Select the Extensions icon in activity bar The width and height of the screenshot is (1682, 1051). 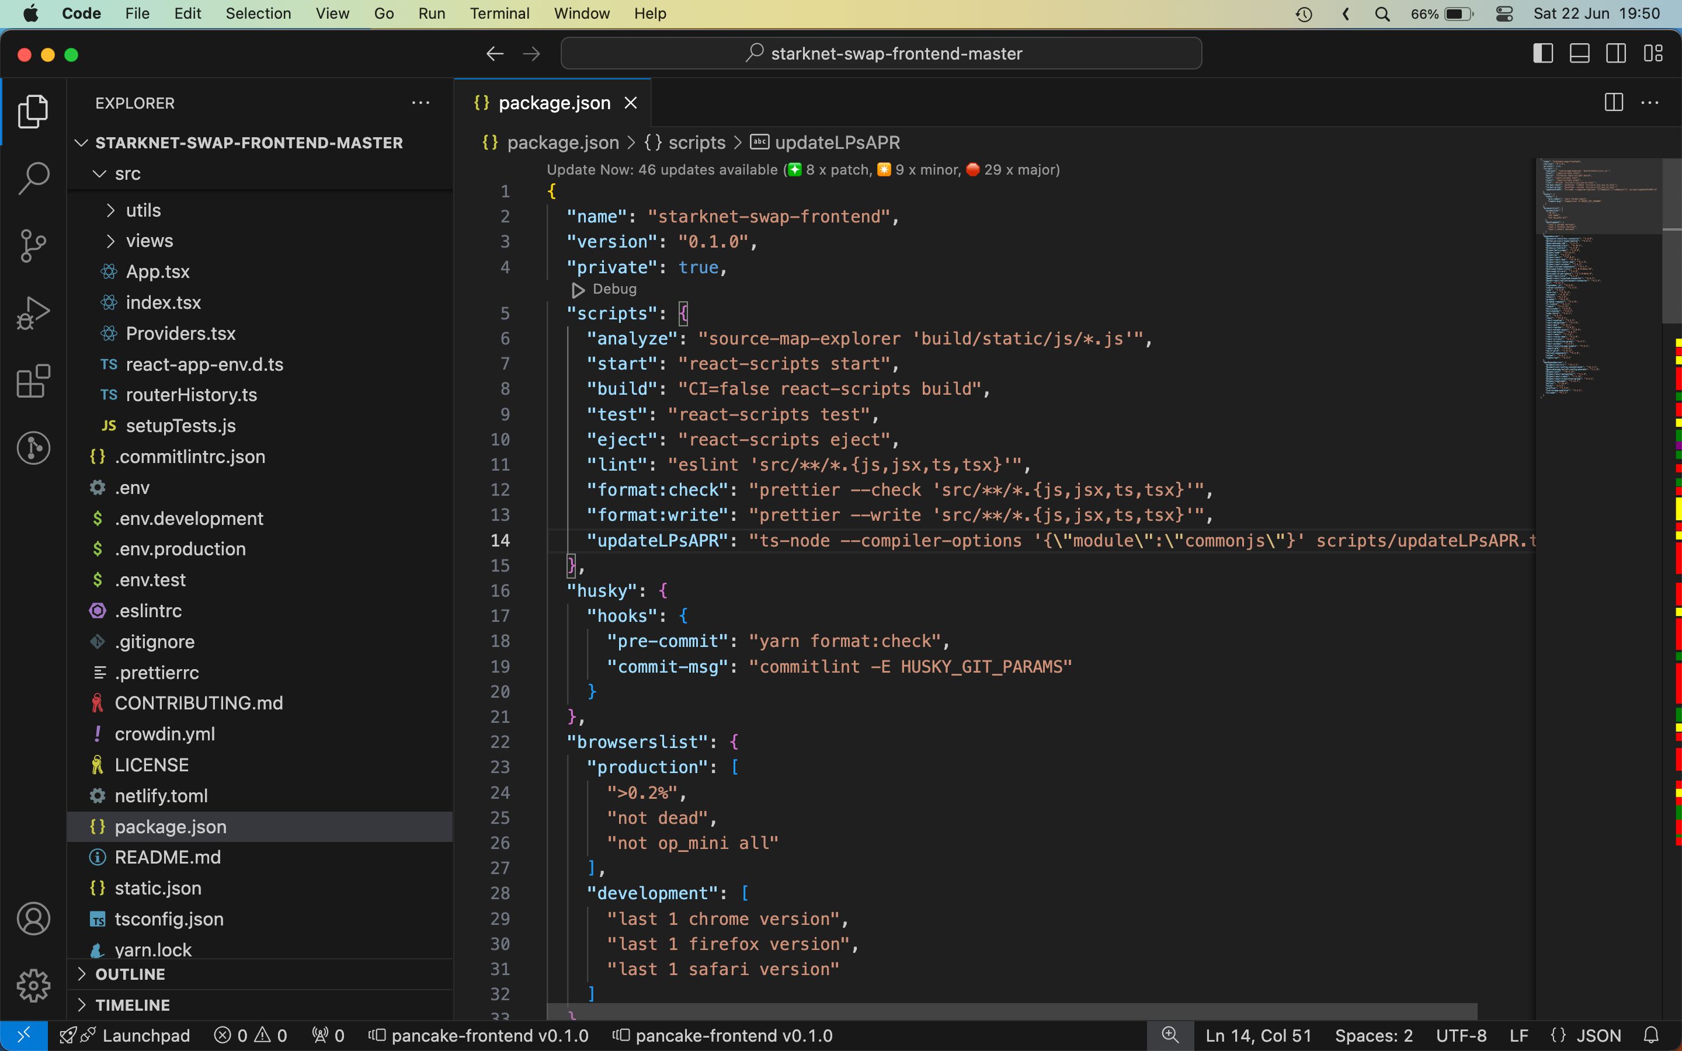pyautogui.click(x=33, y=381)
